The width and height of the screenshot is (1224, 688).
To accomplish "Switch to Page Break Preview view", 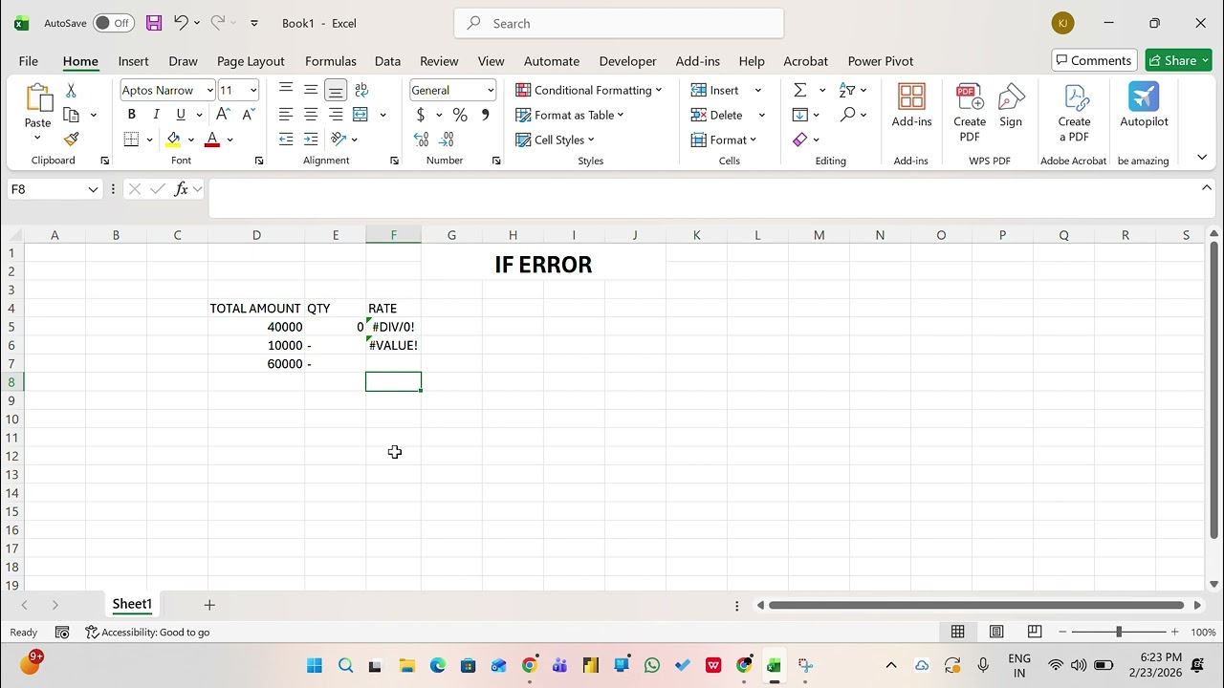I will [1034, 632].
